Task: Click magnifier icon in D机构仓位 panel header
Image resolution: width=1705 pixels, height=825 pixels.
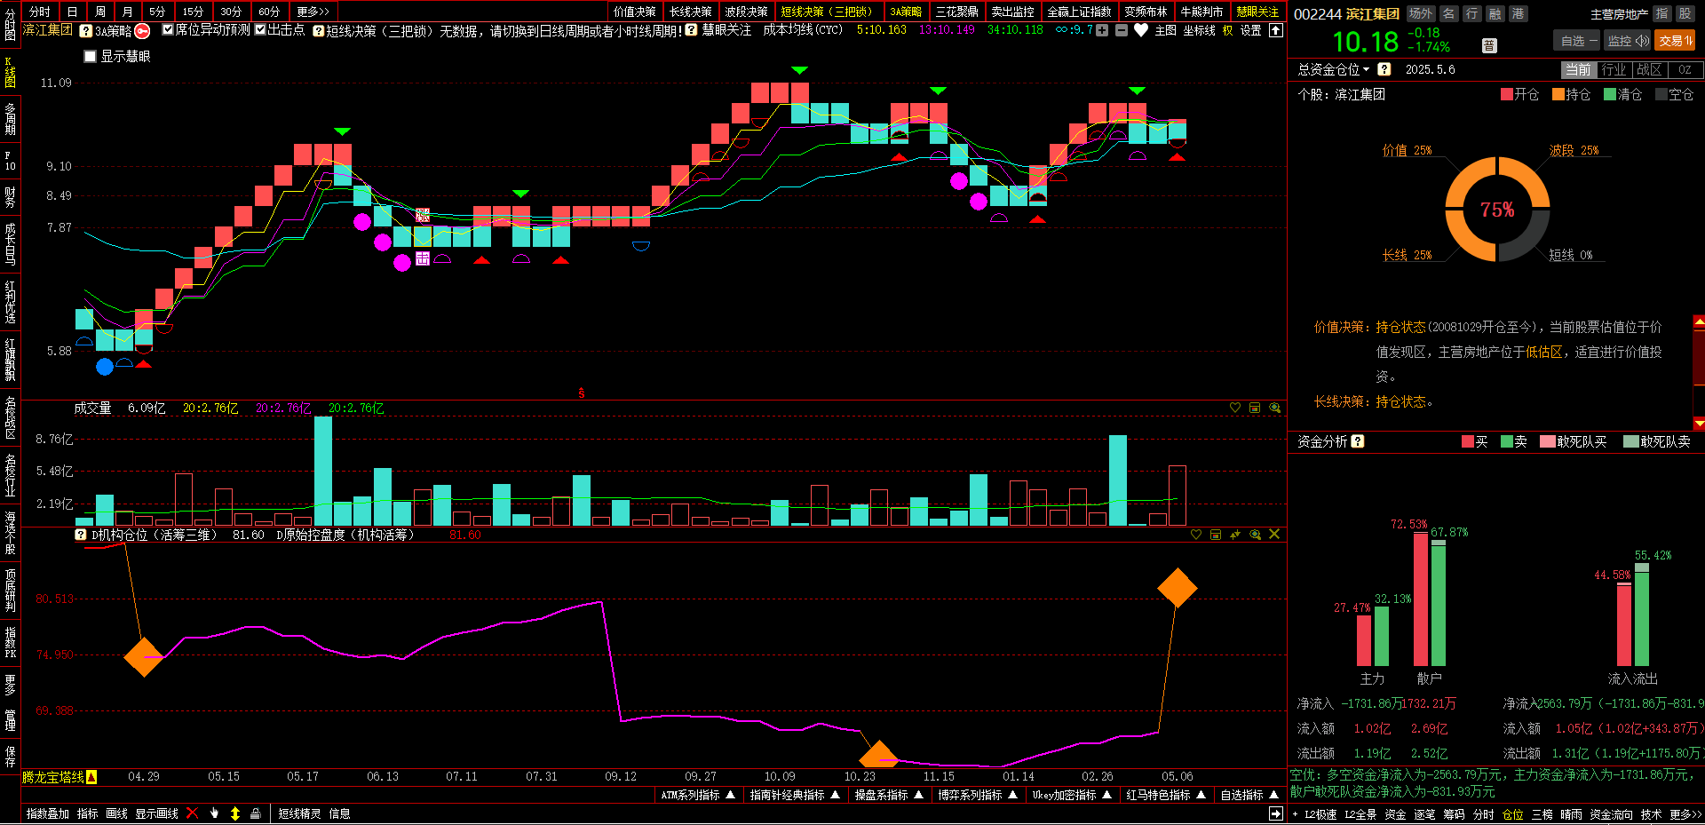Action: point(1256,535)
